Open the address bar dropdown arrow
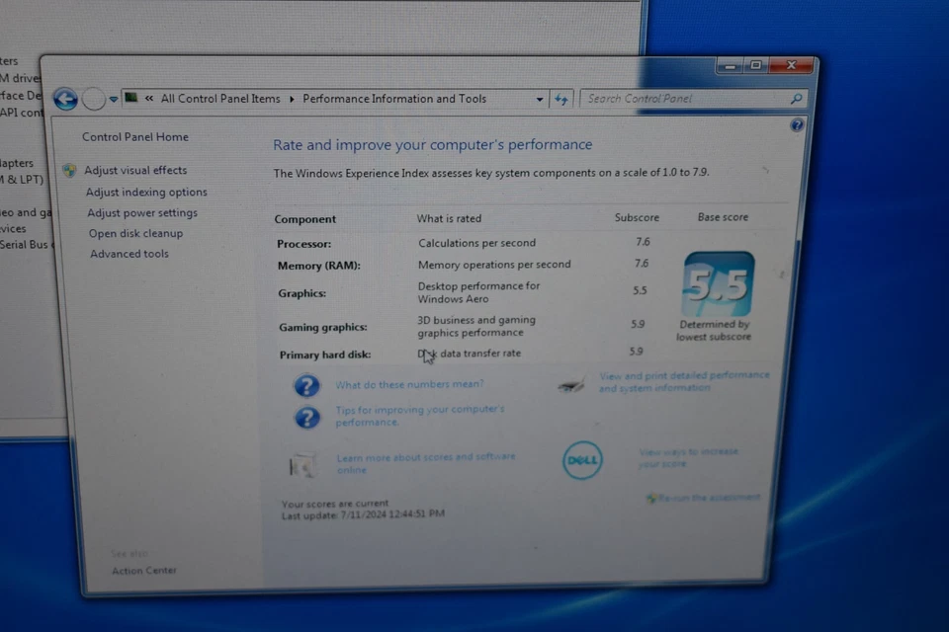Image resolution: width=949 pixels, height=632 pixels. click(539, 99)
